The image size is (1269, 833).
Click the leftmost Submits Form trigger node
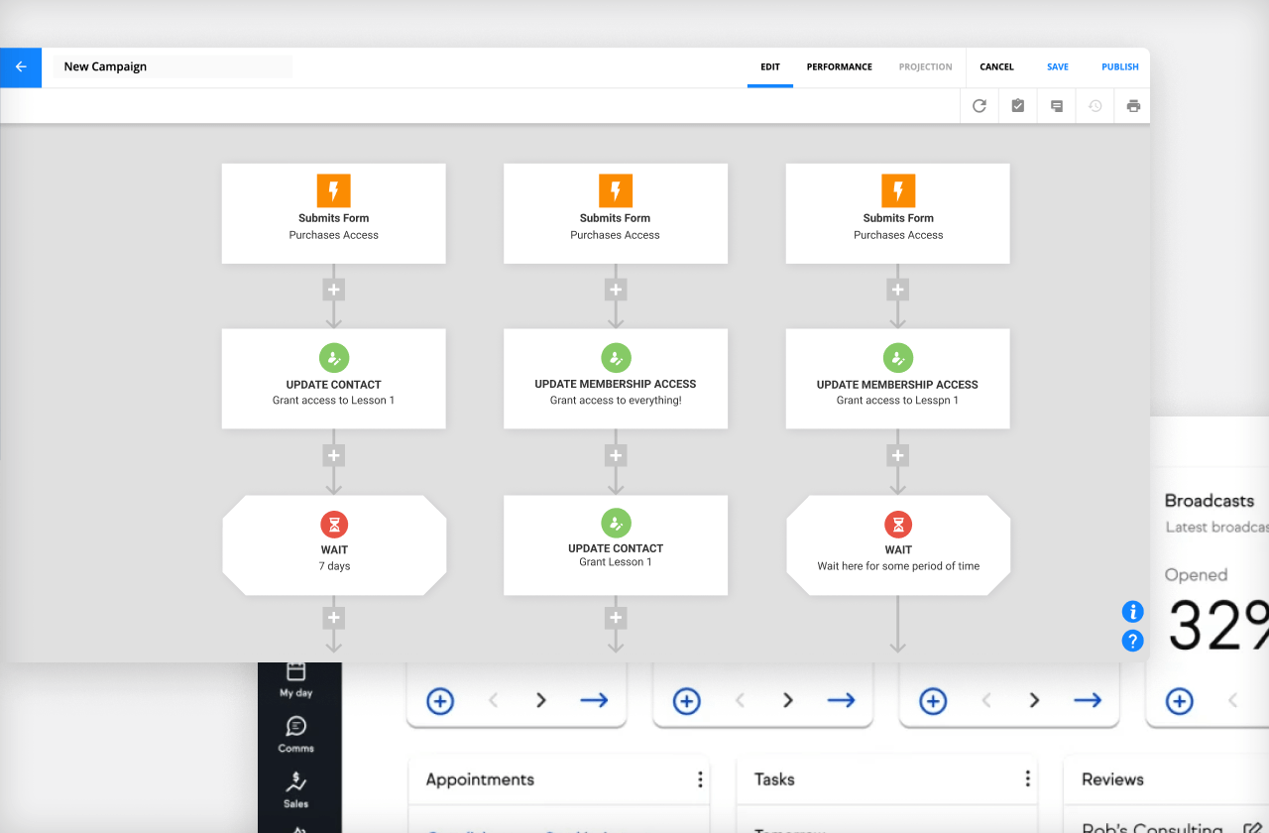tap(333, 213)
